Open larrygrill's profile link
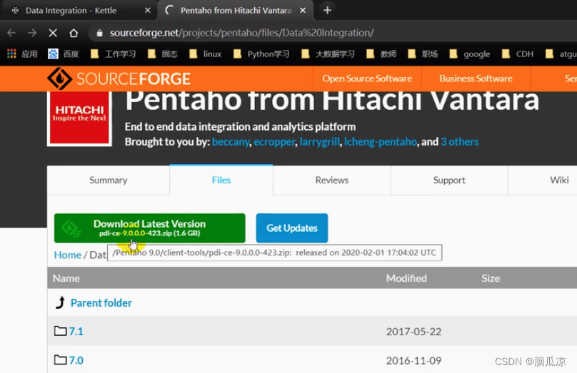Image resolution: width=577 pixels, height=373 pixels. 319,141
